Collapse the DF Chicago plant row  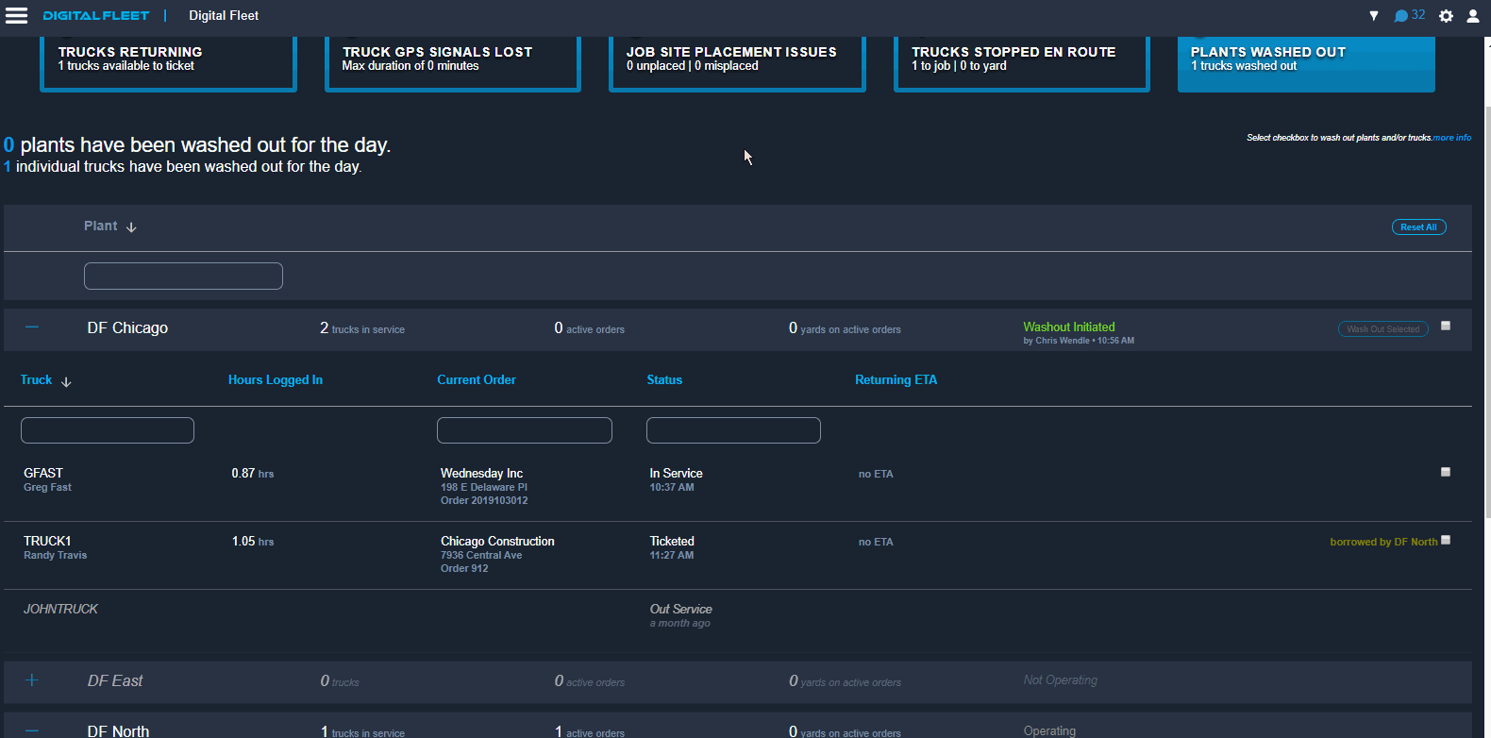(x=32, y=327)
